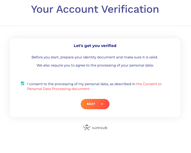This screenshot has width=191, height=153.
Task: Click the 'Personal Data Processing document' red link line
Action: click(58, 89)
